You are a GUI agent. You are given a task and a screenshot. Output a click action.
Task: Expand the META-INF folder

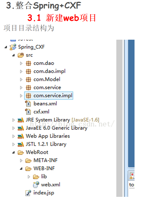click(21, 161)
